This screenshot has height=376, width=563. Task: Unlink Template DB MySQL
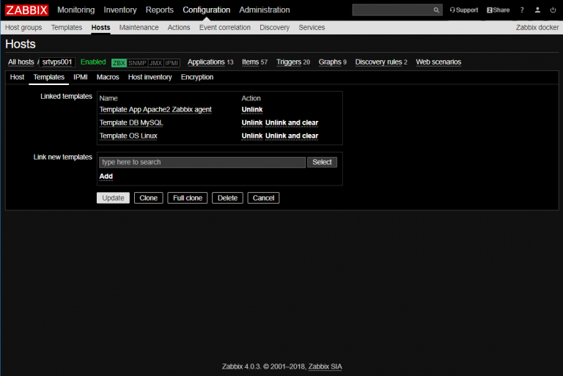(x=252, y=123)
